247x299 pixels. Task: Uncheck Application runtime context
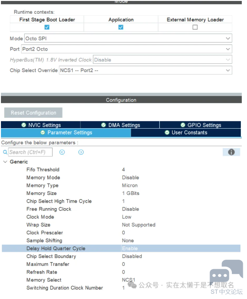click(121, 27)
